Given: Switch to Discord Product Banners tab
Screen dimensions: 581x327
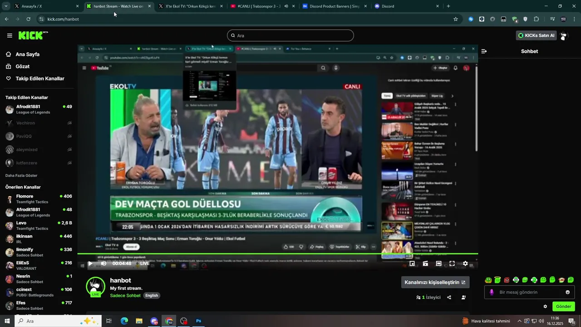Looking at the screenshot, I should [334, 6].
